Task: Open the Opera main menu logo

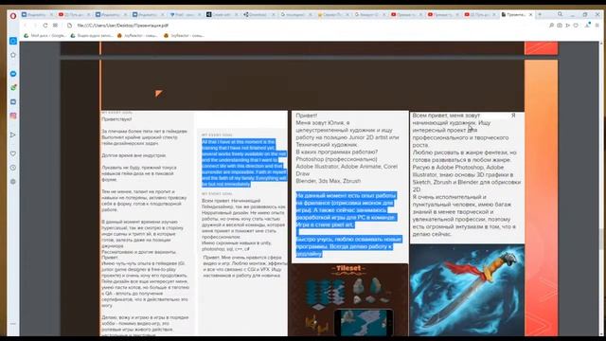Action: [13, 15]
